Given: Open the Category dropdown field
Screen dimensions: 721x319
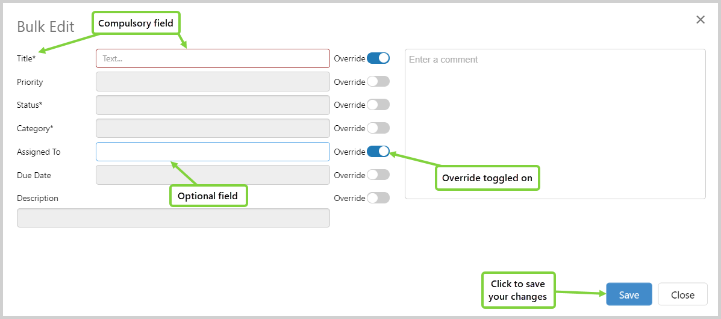Looking at the screenshot, I should pos(213,128).
